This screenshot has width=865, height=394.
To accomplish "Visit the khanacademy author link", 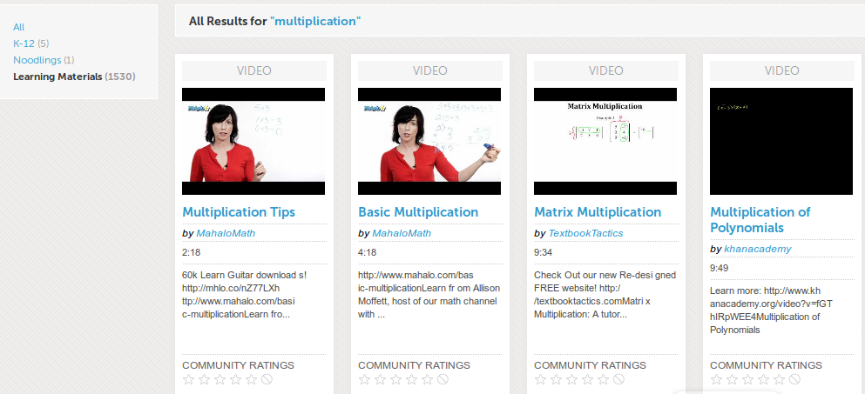I will 758,249.
